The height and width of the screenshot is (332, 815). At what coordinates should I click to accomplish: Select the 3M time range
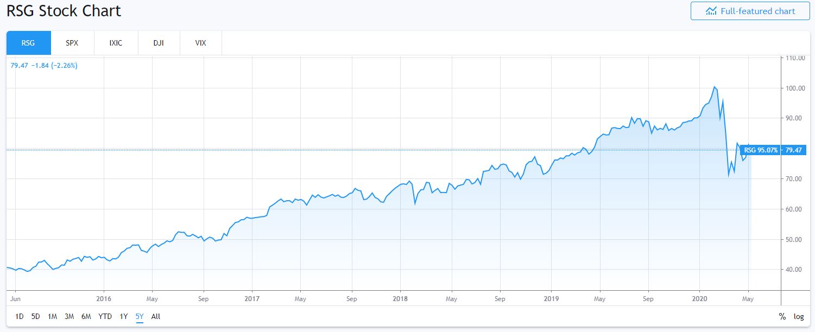point(70,316)
